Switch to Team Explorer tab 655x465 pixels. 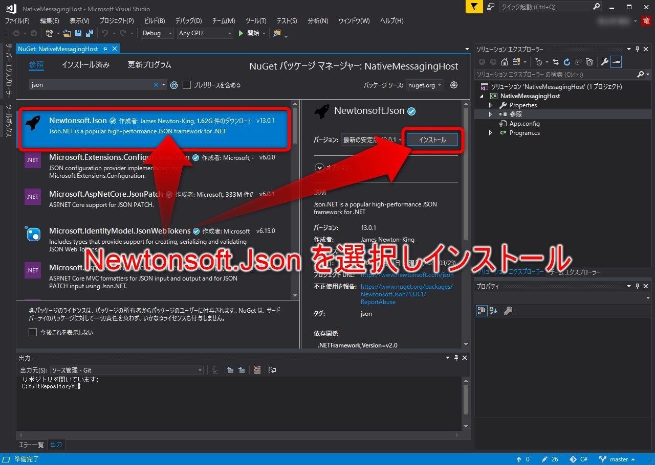click(x=575, y=272)
